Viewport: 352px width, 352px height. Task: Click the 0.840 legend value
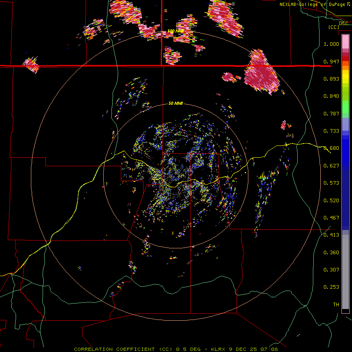click(331, 96)
